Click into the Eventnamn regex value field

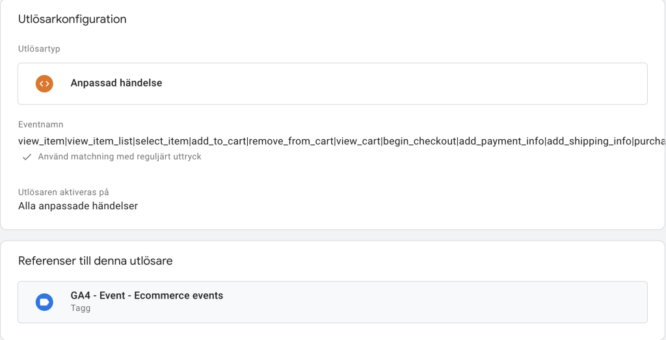(x=341, y=141)
